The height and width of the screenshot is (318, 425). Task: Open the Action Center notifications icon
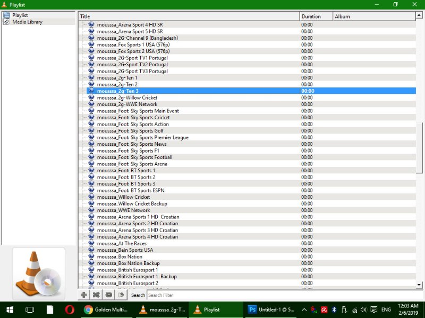374,310
